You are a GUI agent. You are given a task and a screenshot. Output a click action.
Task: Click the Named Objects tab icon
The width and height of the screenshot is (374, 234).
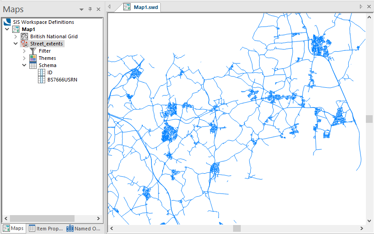click(x=70, y=228)
